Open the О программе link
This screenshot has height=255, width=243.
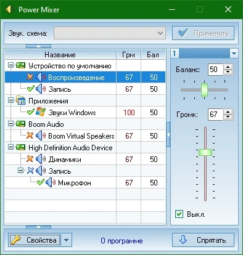(121, 241)
